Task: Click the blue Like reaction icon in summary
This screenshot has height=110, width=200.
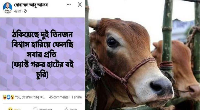Action: 9,97
